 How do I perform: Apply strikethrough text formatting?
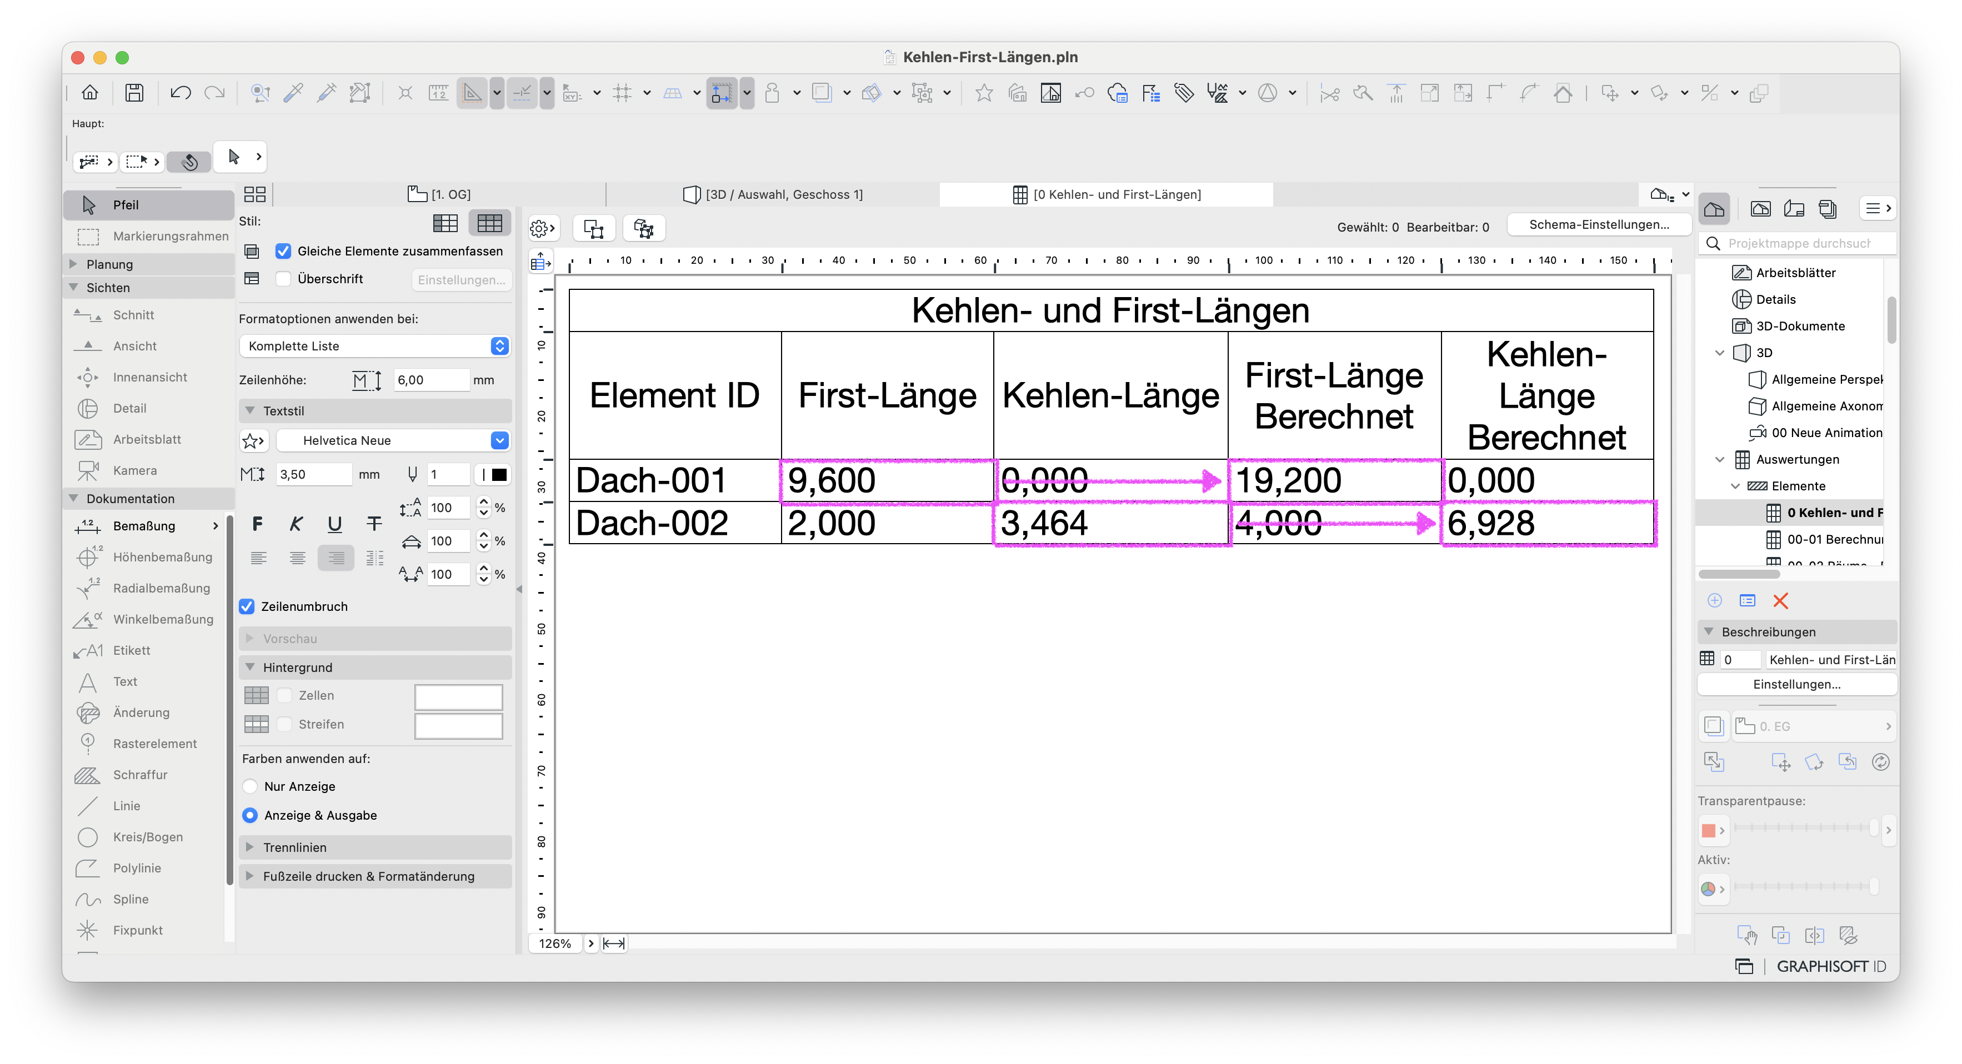(374, 523)
